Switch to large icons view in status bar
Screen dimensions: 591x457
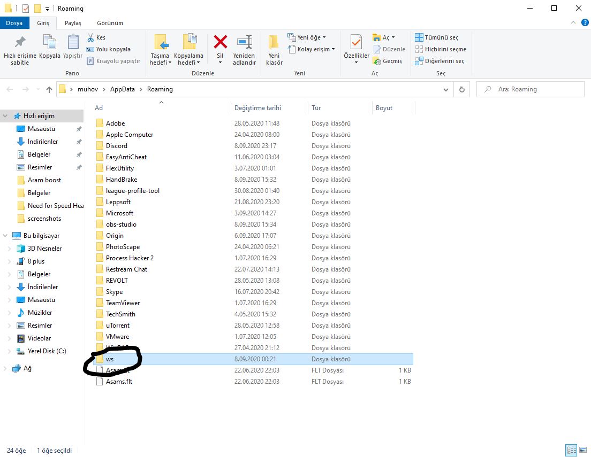583,450
